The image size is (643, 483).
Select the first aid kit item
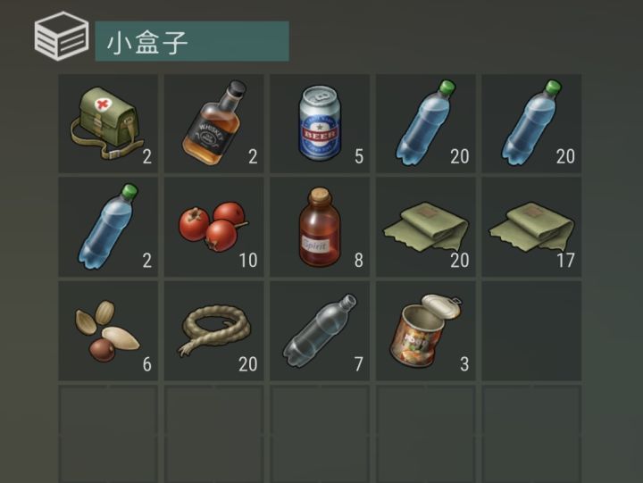[x=108, y=123]
